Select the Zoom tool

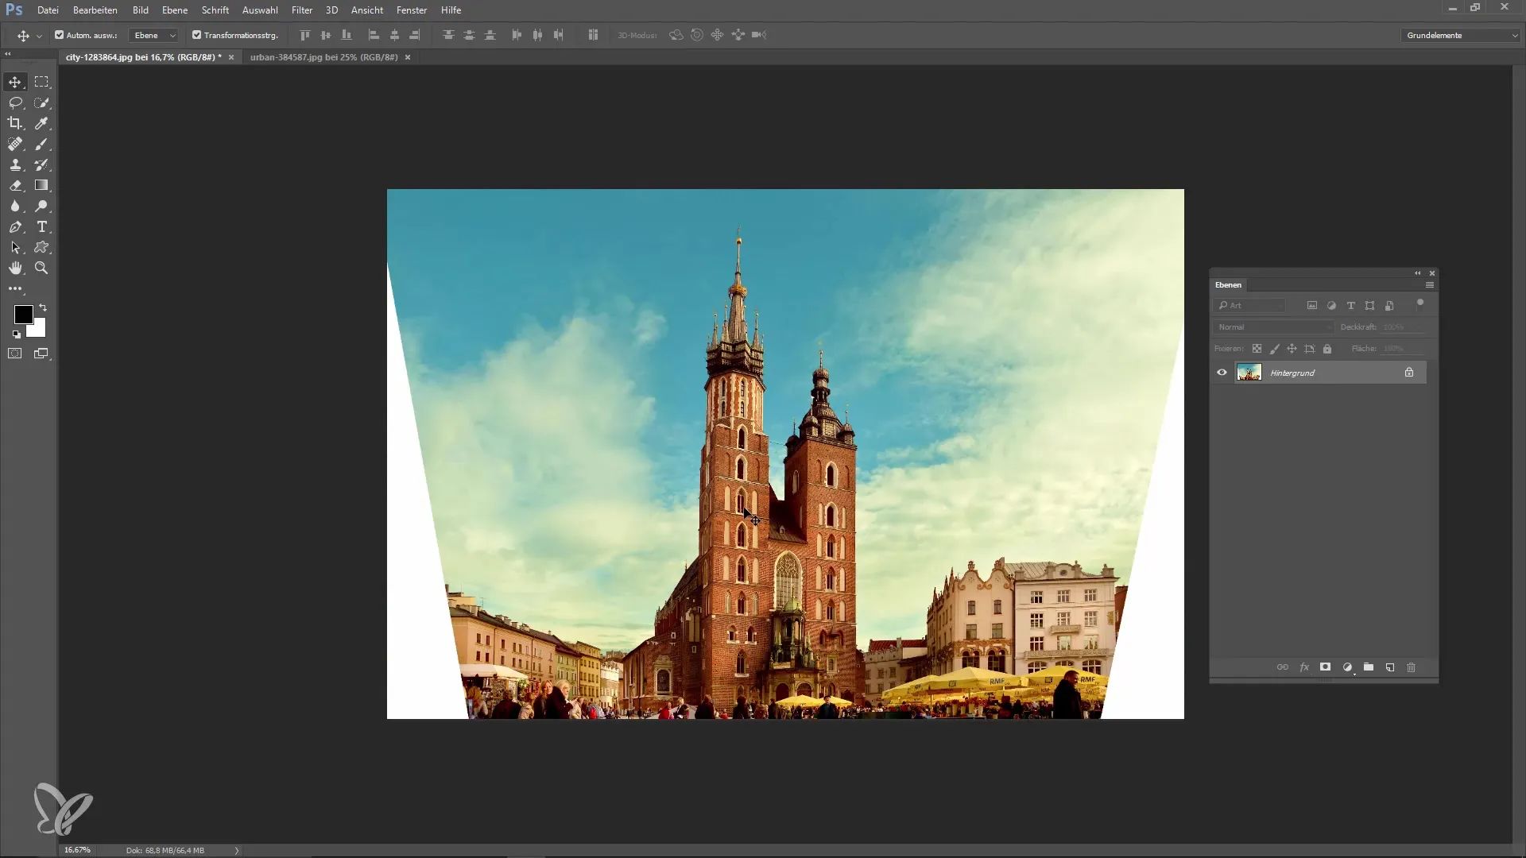(x=41, y=269)
